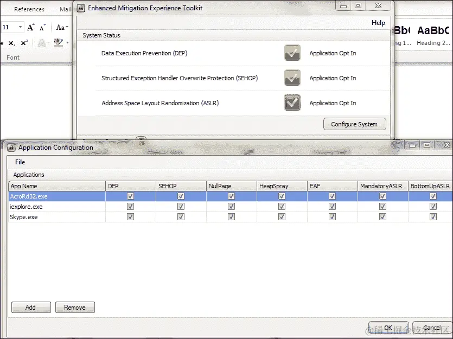Click the Grow Font icon in Word

30,28
